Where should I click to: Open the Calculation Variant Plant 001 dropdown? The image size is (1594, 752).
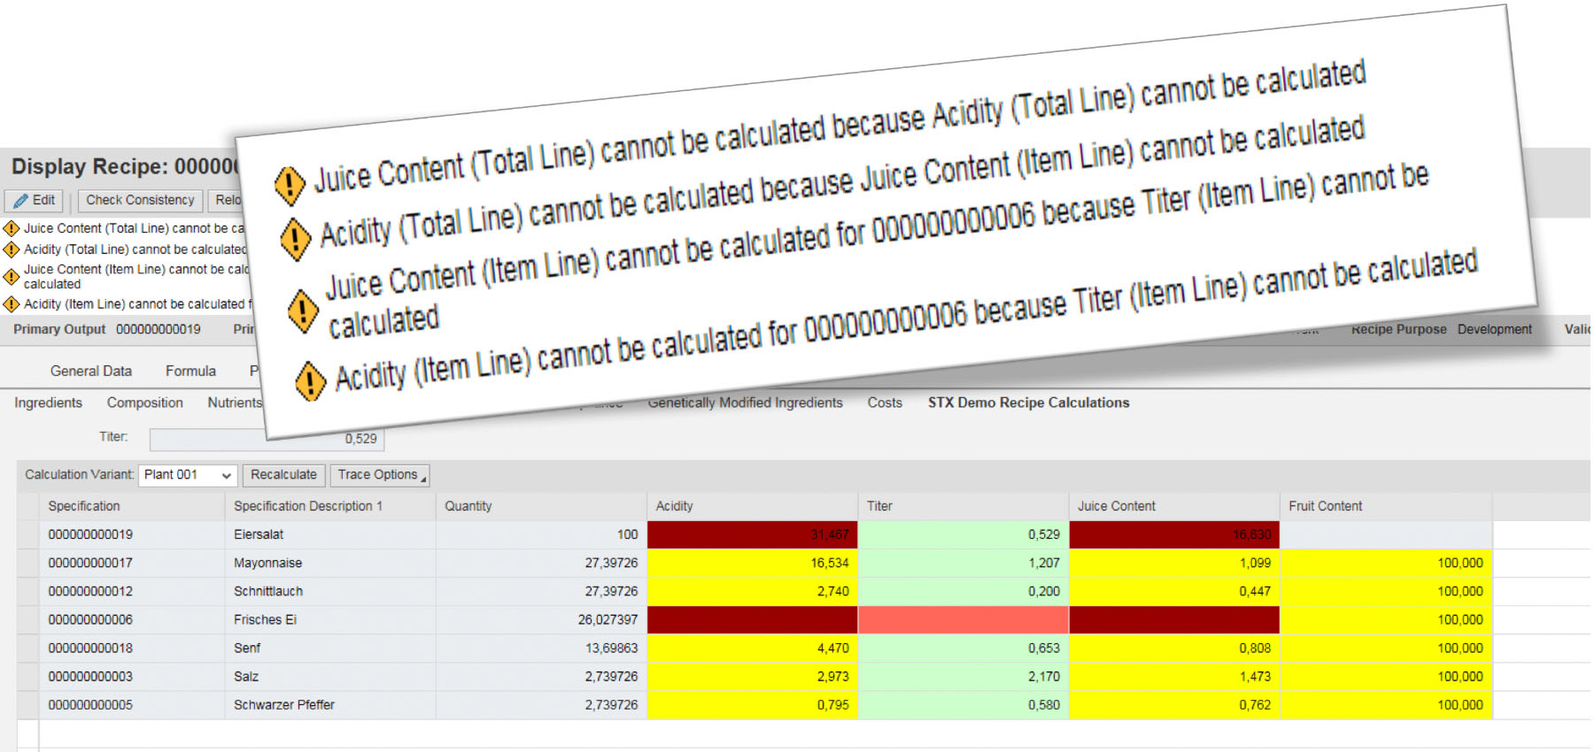pyautogui.click(x=188, y=475)
